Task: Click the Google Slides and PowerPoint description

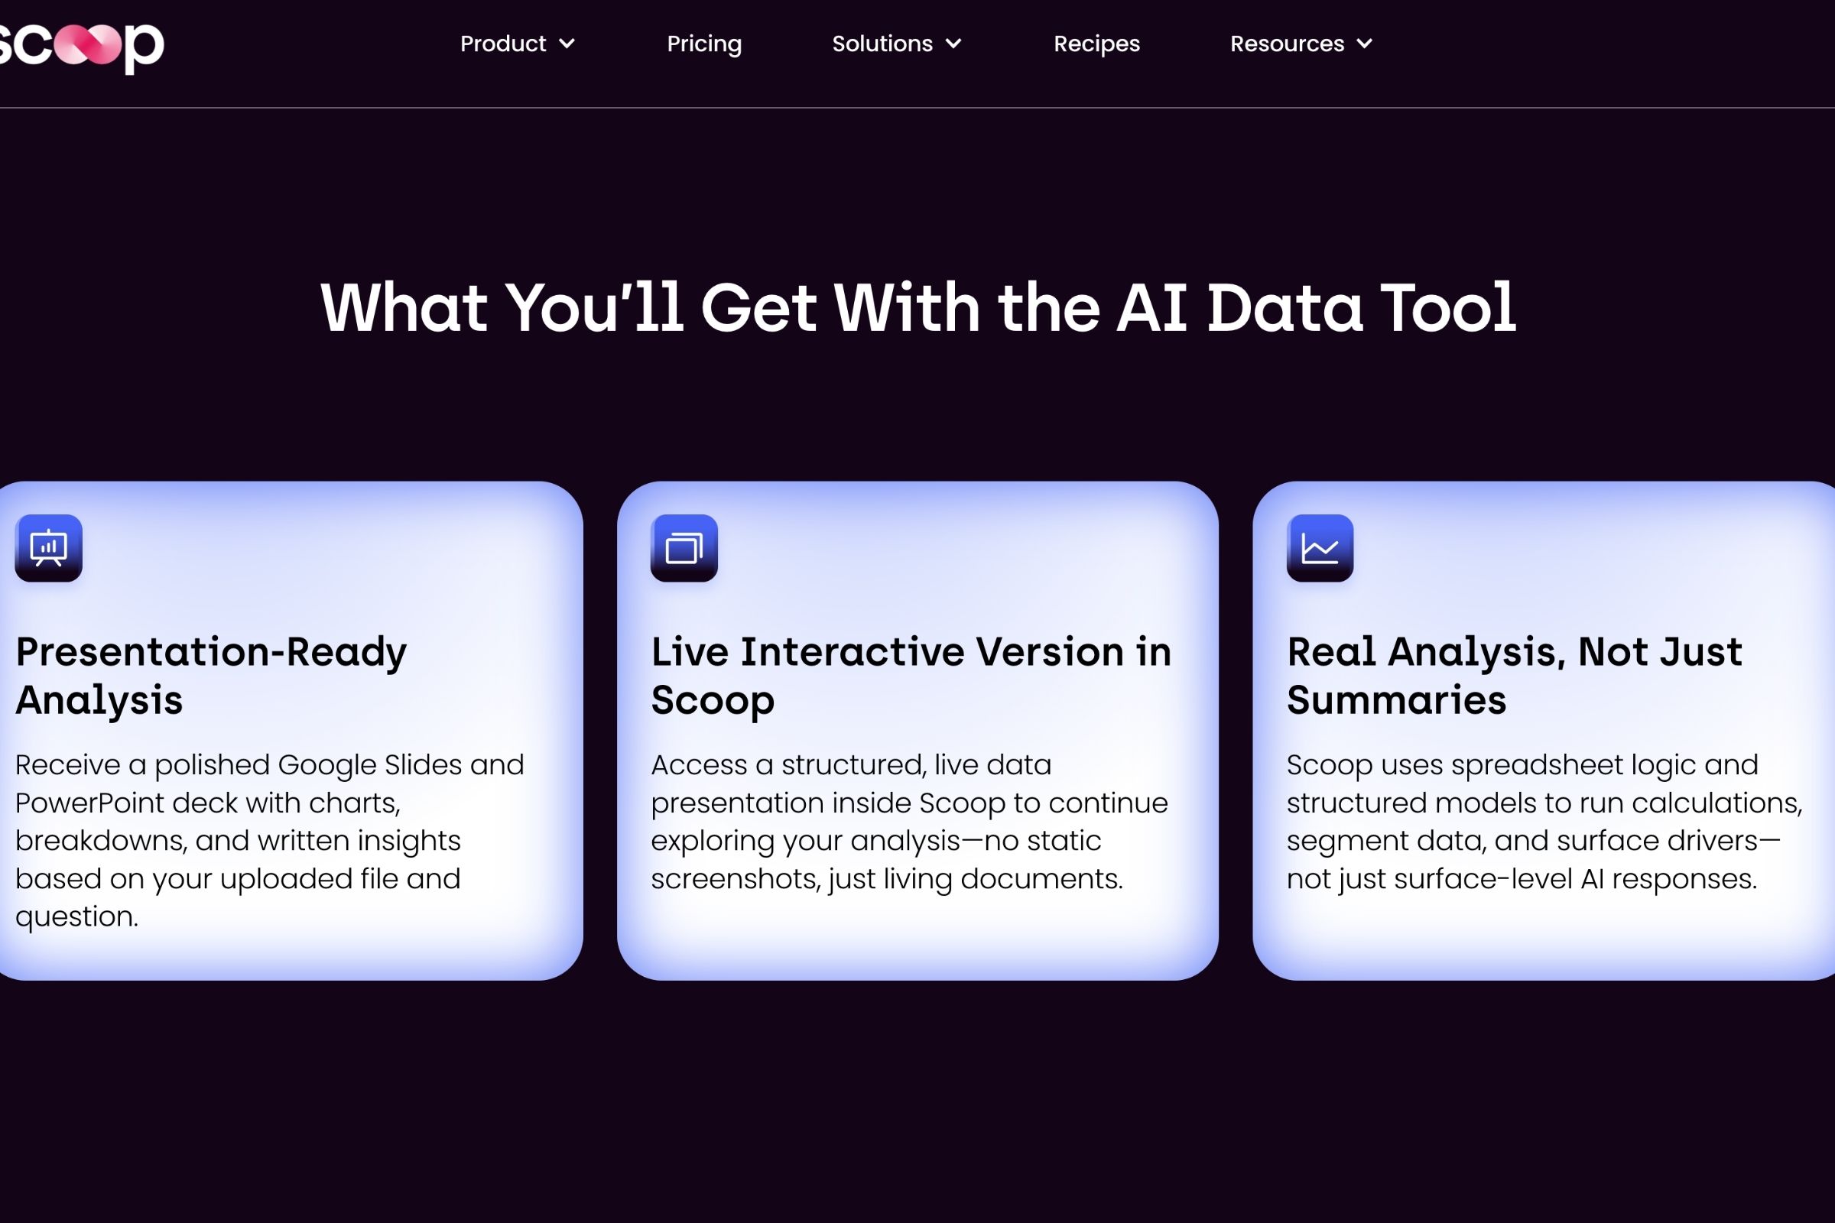Action: pyautogui.click(x=270, y=840)
